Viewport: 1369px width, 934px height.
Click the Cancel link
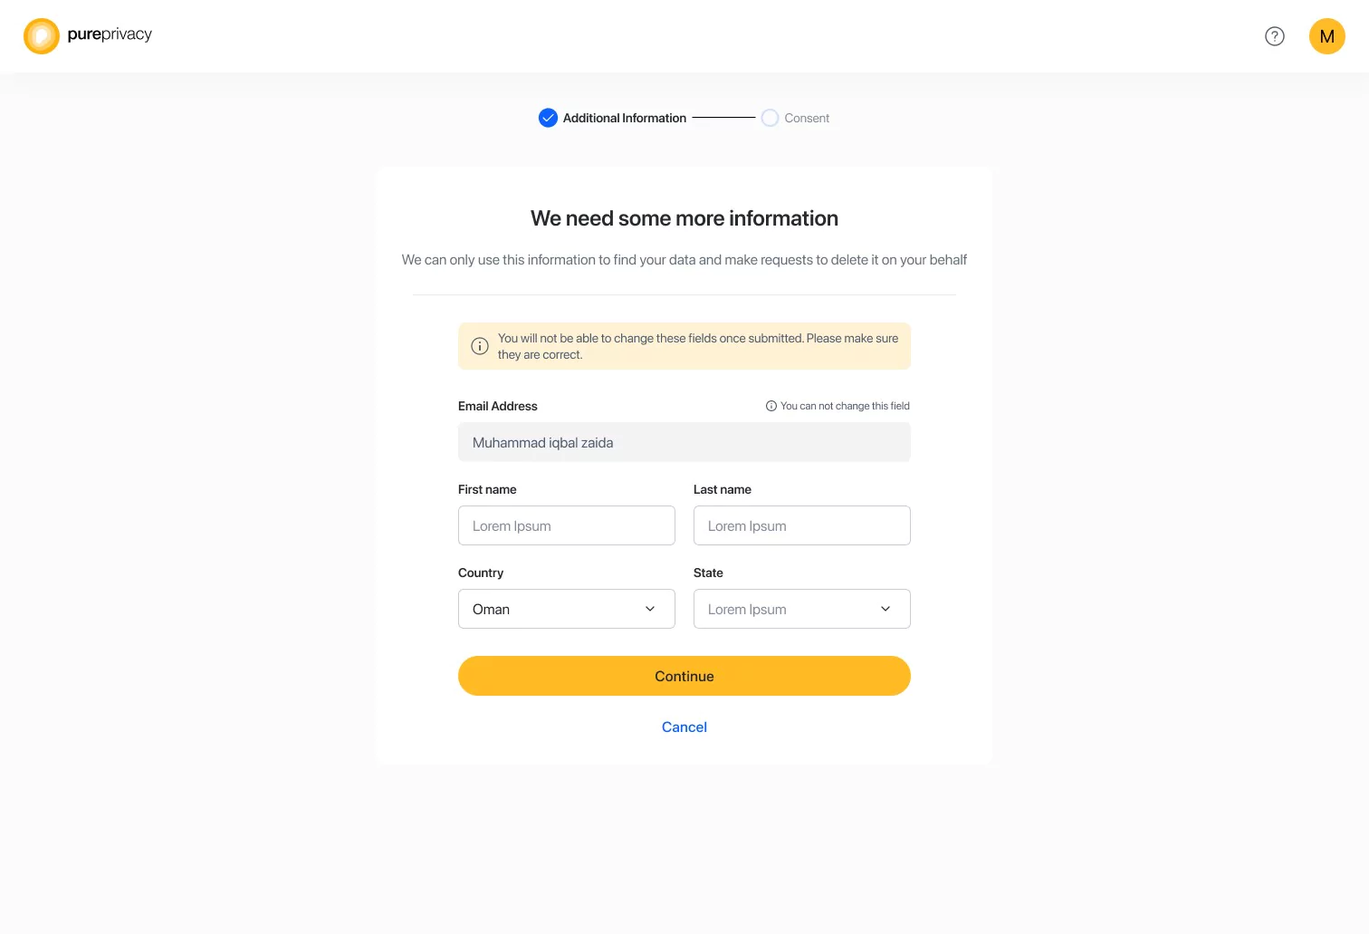point(684,727)
